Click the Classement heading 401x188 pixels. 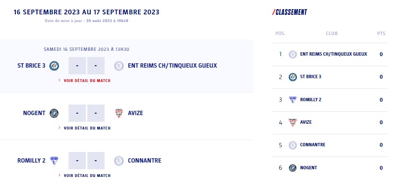(x=290, y=12)
